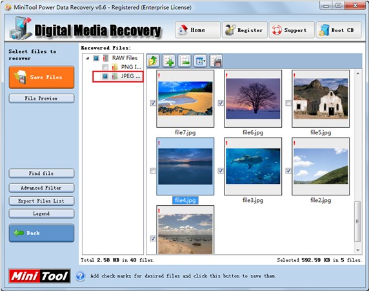This screenshot has width=369, height=291.
Task: Toggle the JPEG folder checkbox
Action: pos(105,76)
